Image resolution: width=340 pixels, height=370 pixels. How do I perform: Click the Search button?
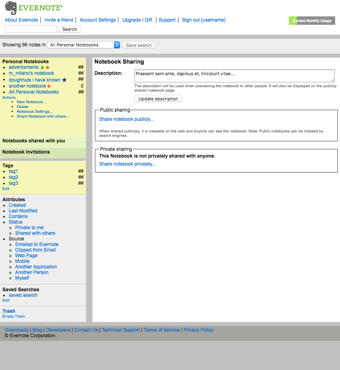click(x=70, y=29)
